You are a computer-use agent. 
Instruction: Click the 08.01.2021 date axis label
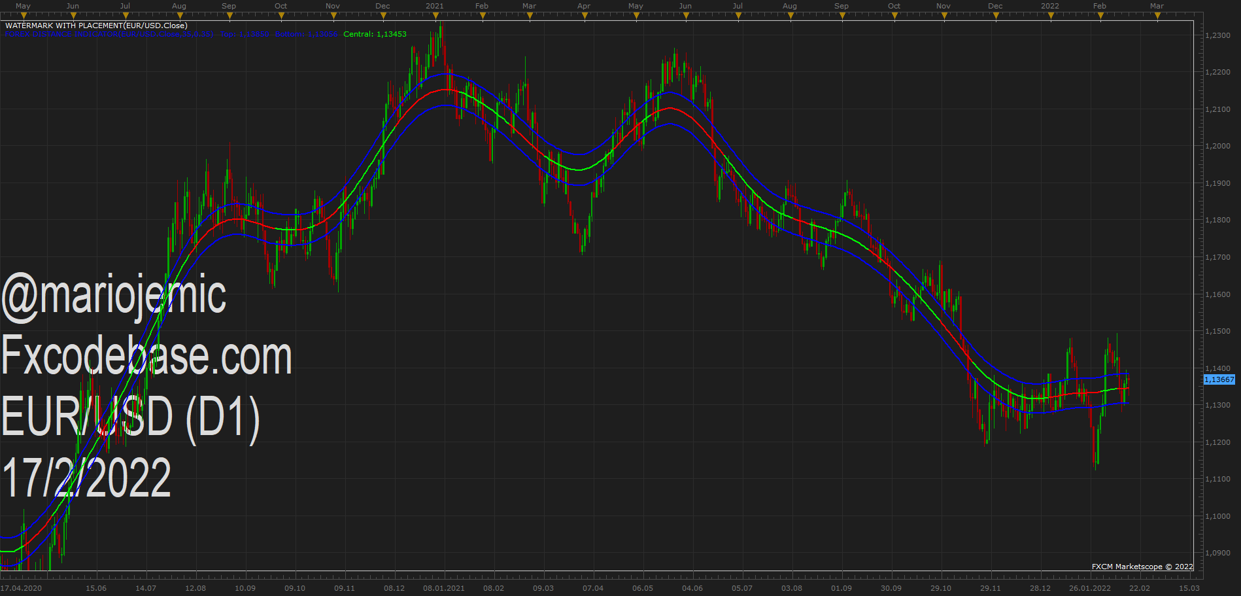point(444,588)
